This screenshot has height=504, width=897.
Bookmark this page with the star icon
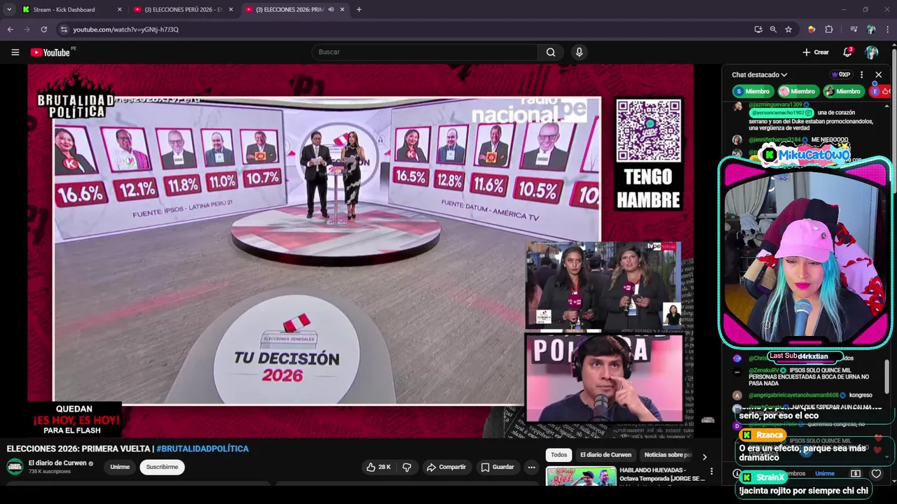788,29
